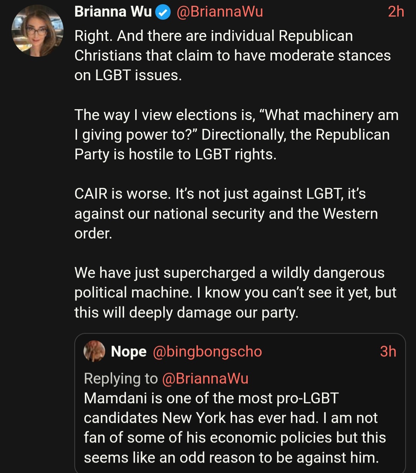This screenshot has height=473, width=416.
Task: Open the @bingbongscho handle
Action: (207, 351)
